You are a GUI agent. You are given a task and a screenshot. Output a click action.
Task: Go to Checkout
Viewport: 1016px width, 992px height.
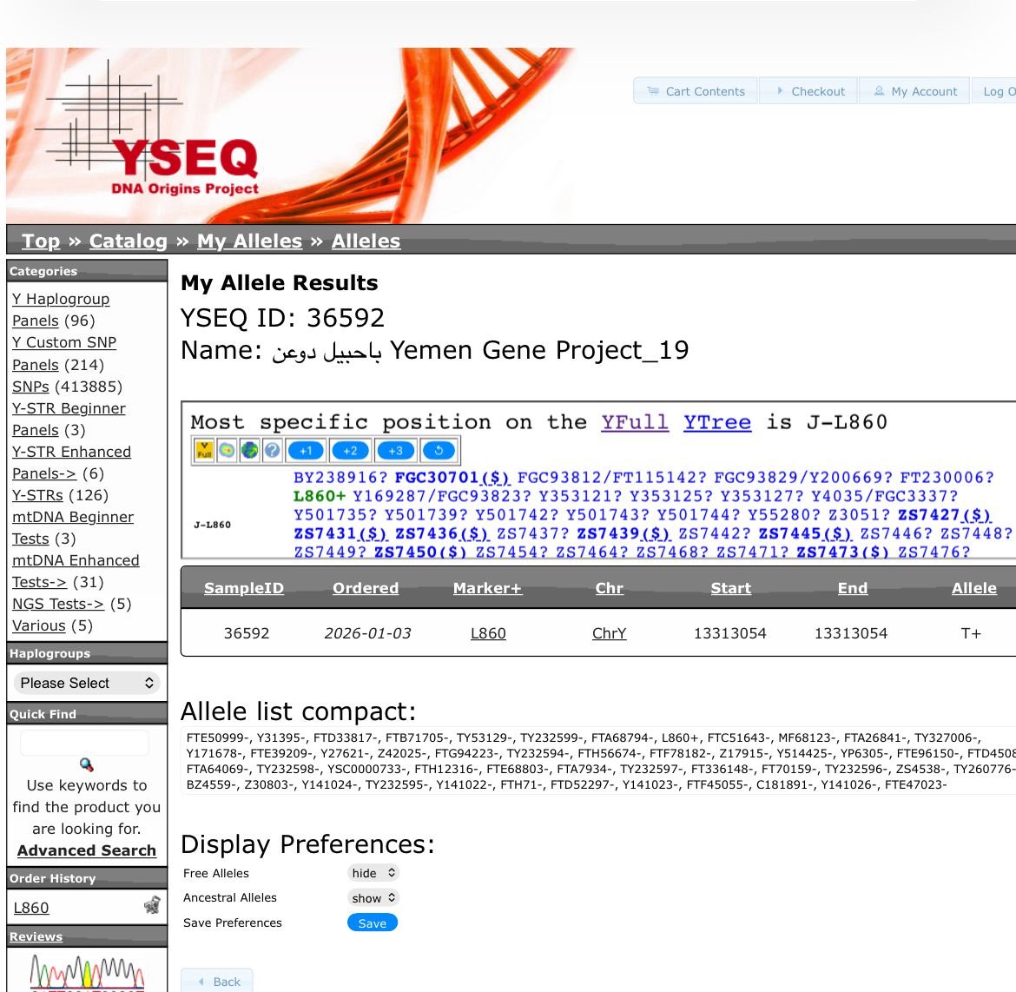click(x=809, y=90)
